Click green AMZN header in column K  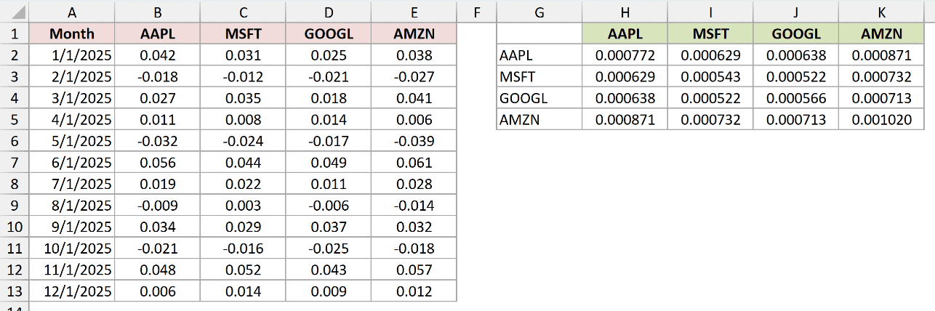(x=881, y=33)
